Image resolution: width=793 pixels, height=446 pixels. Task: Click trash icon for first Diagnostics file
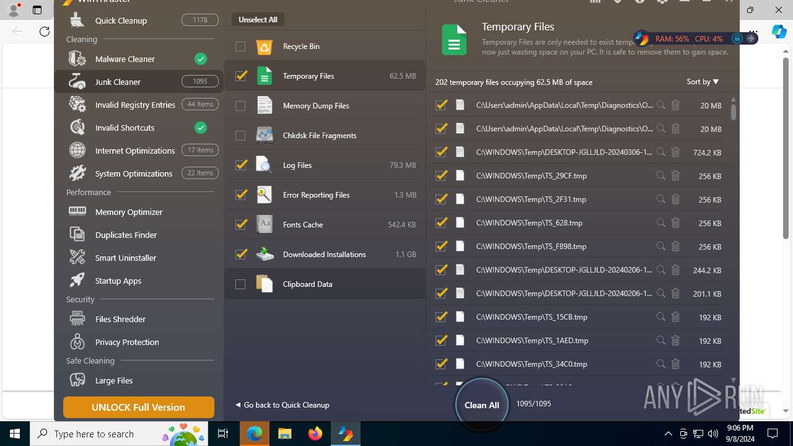click(x=676, y=105)
